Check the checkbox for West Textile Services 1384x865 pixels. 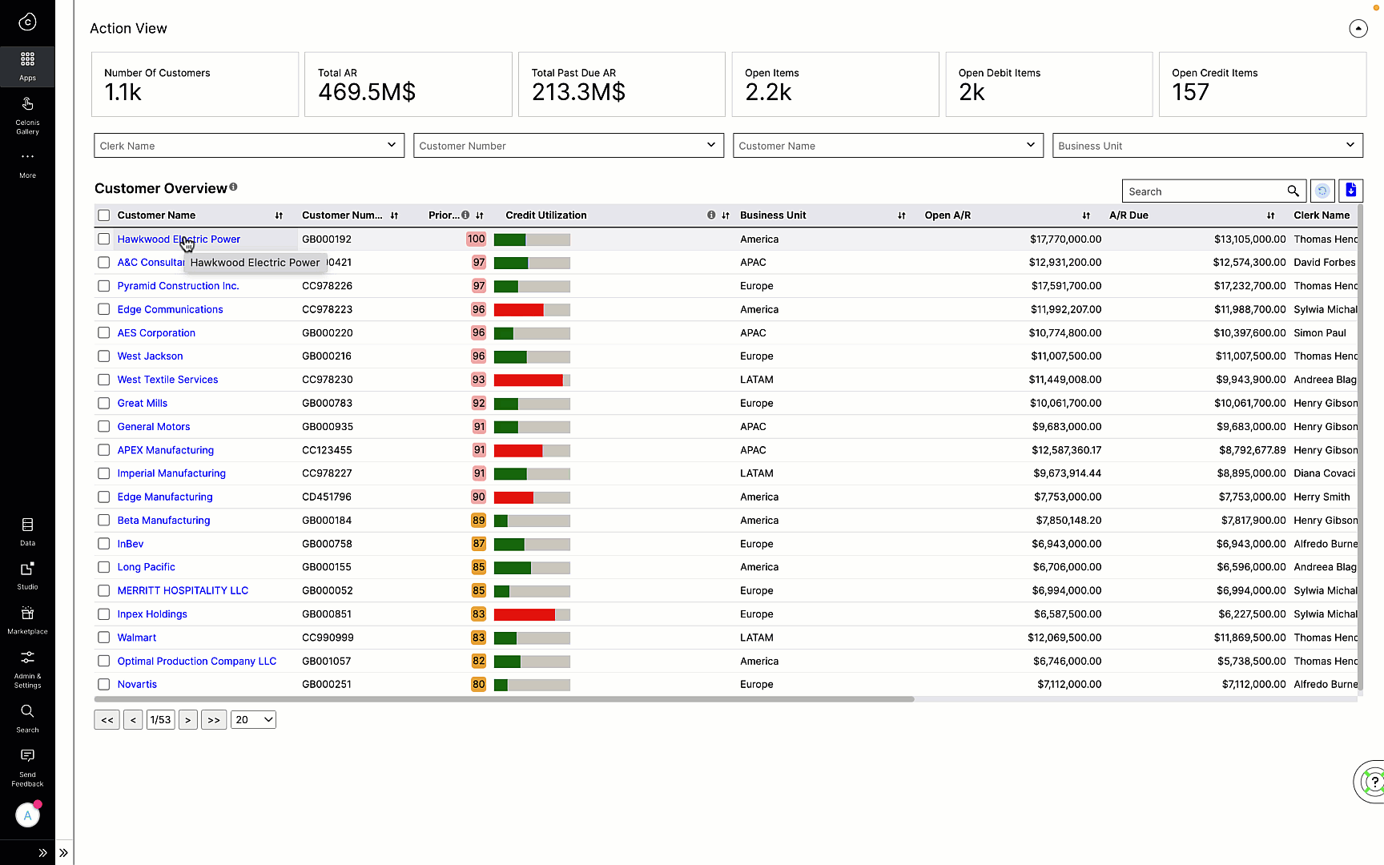click(103, 379)
